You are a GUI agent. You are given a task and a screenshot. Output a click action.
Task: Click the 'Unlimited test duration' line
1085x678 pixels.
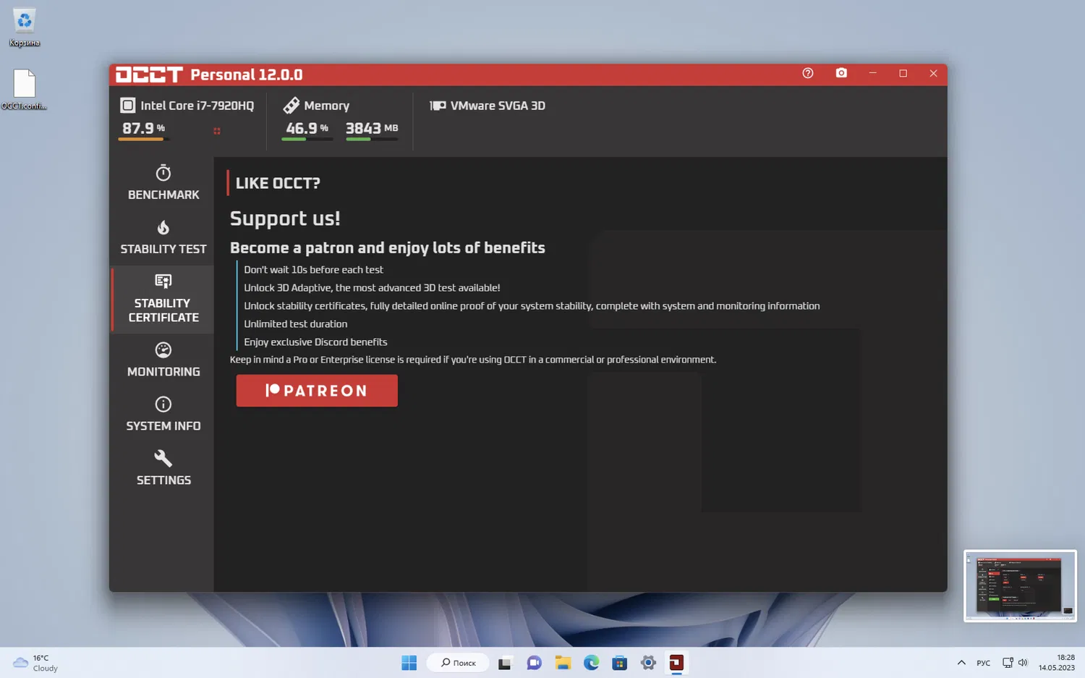(x=295, y=324)
